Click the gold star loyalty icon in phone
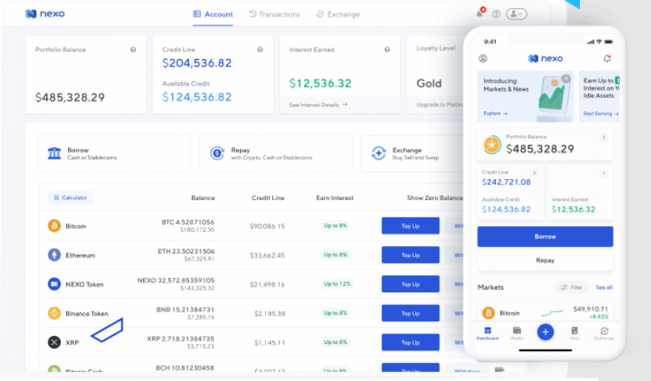Viewport: 651px width, 381px height. pyautogui.click(x=492, y=144)
